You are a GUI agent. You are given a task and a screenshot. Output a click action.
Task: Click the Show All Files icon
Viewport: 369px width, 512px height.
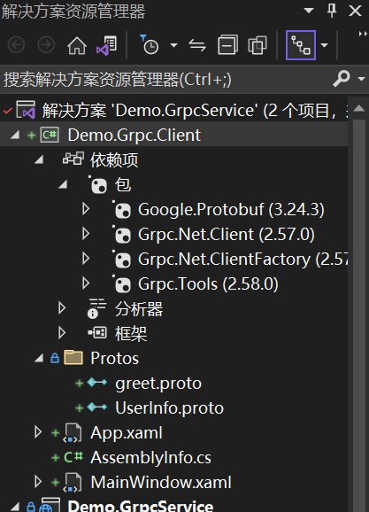coord(258,45)
